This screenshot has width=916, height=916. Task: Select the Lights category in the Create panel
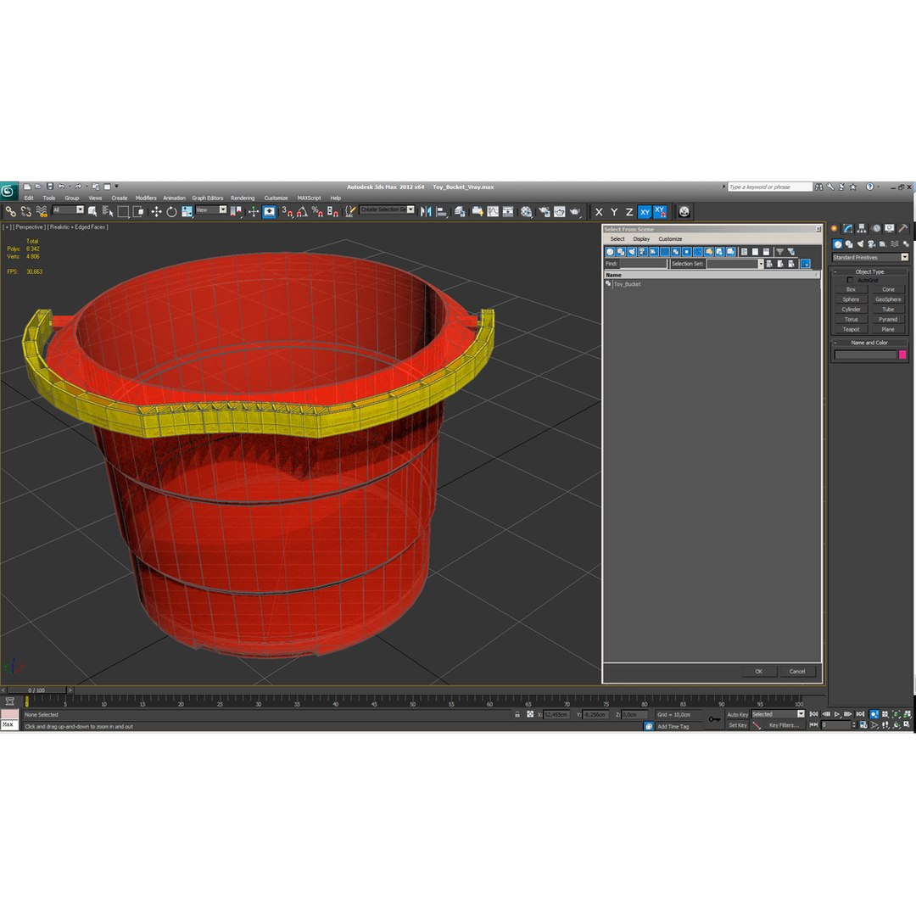860,244
